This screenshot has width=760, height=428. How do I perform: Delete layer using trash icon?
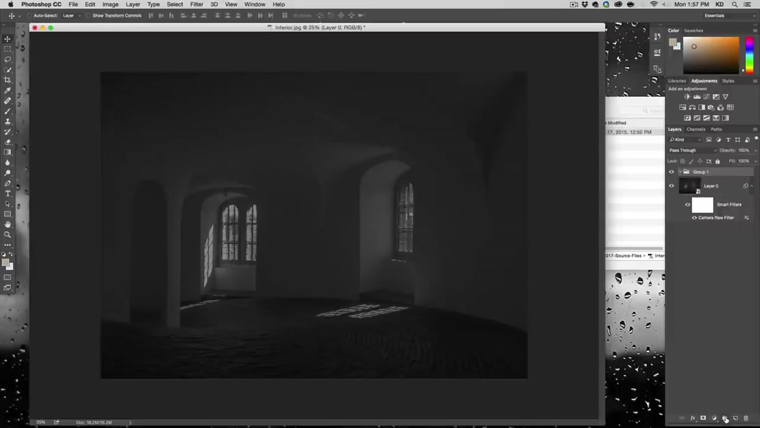746,419
